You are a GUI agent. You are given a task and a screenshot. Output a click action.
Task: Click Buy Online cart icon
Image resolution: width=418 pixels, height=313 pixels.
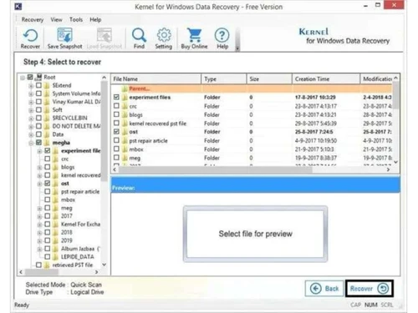point(194,35)
